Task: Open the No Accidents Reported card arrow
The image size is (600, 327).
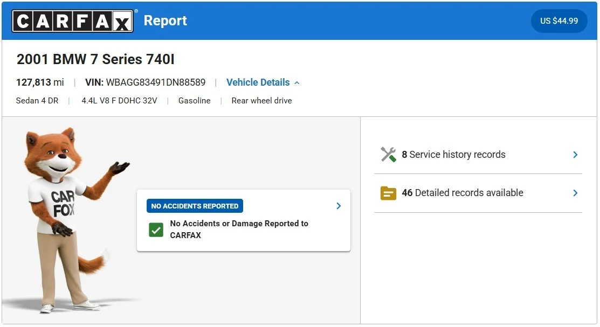Action: pyautogui.click(x=338, y=206)
